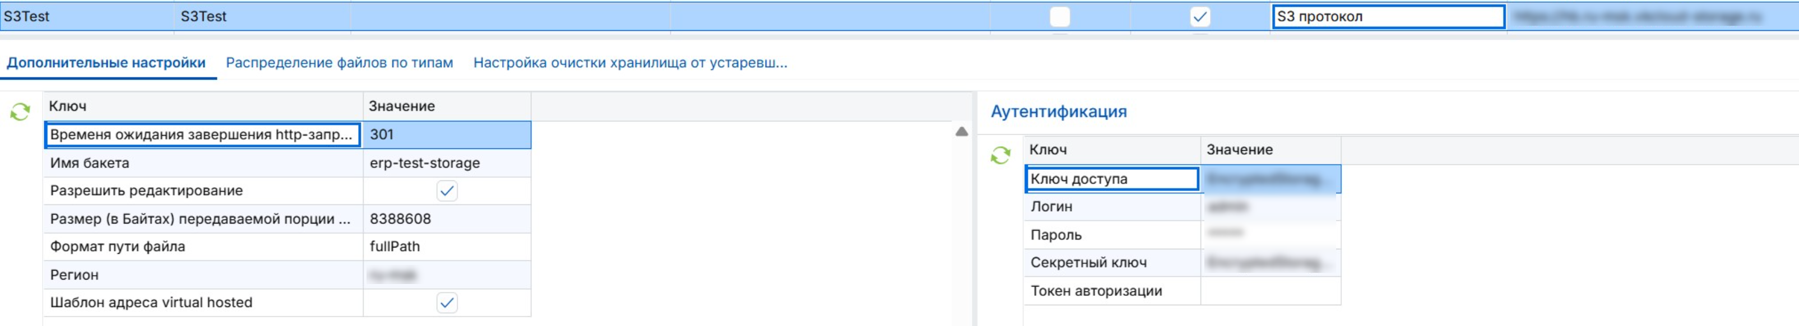Open Настройка очистки хранилища tab
Image resolution: width=1799 pixels, height=326 pixels.
629,63
